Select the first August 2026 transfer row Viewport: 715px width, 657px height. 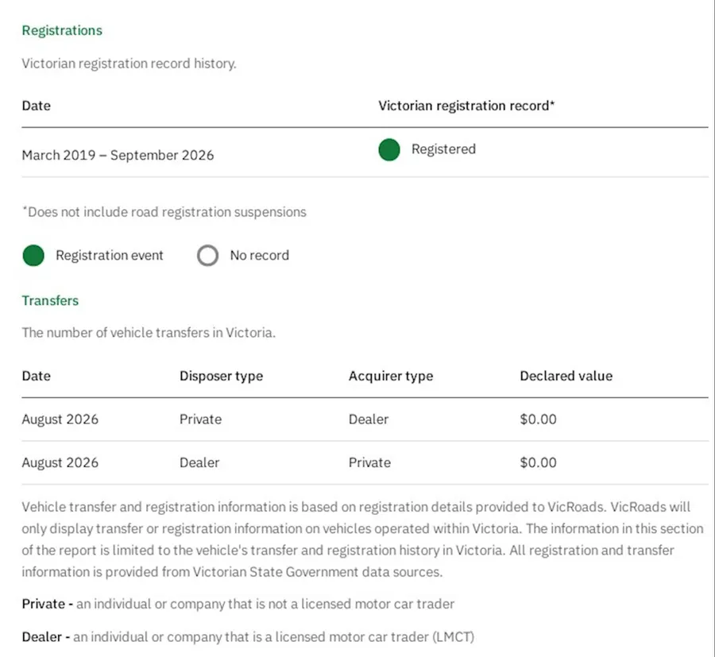(x=365, y=419)
